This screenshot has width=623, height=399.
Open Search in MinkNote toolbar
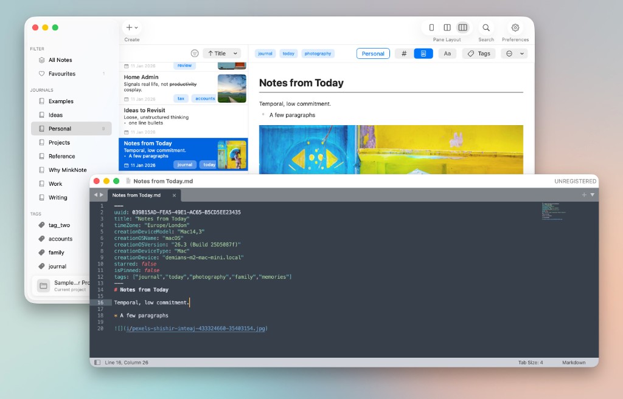[486, 28]
